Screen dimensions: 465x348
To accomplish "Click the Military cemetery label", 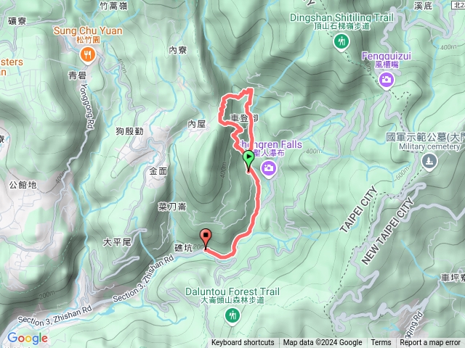I will tap(429, 146).
